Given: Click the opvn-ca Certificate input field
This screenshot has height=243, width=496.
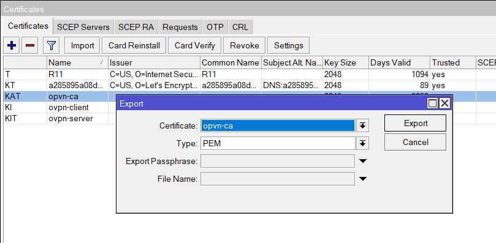Looking at the screenshot, I should click(278, 125).
